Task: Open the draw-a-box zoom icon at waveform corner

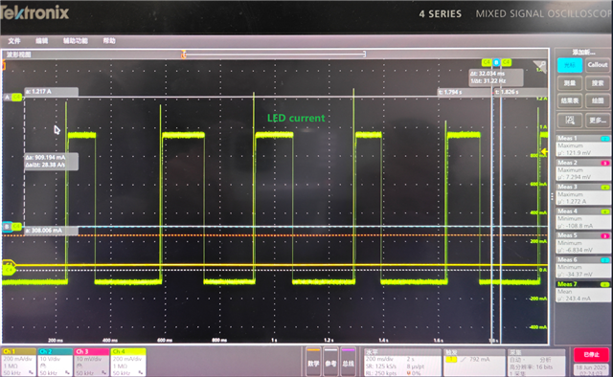Action: [540, 66]
